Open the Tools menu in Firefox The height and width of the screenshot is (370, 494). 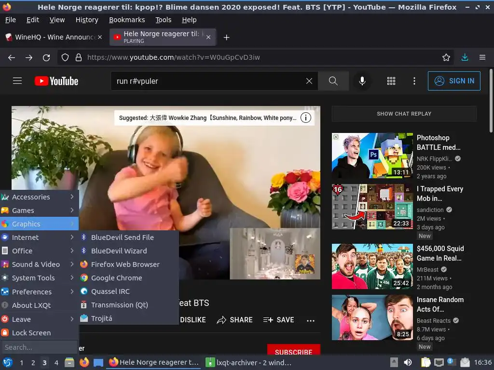click(x=163, y=20)
